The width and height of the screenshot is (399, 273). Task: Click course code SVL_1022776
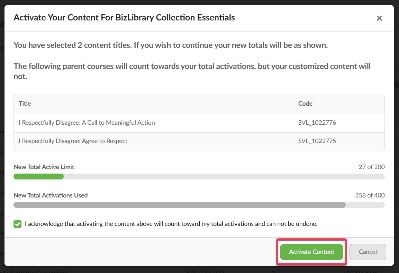point(317,123)
